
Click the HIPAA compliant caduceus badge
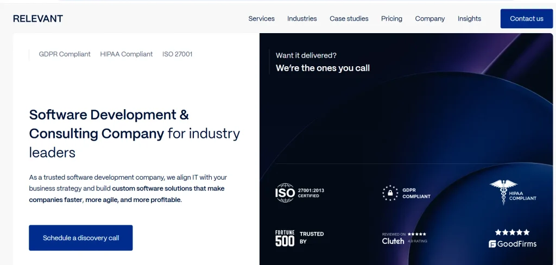point(513,192)
